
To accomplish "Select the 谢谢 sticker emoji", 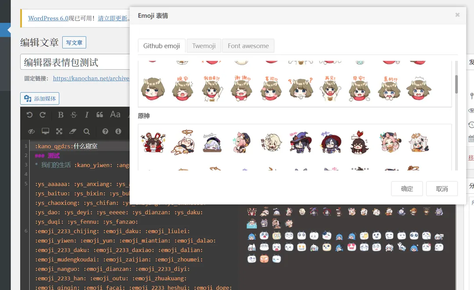I will [241, 88].
